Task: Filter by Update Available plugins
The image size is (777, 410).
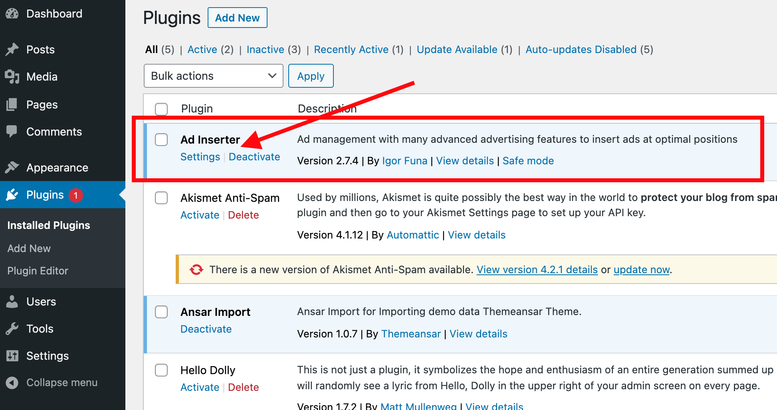Action: pos(464,49)
